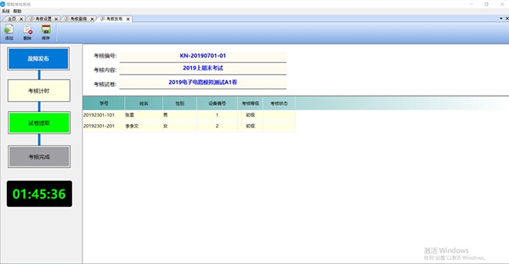Close the 考核查询 tab

[x=92, y=19]
